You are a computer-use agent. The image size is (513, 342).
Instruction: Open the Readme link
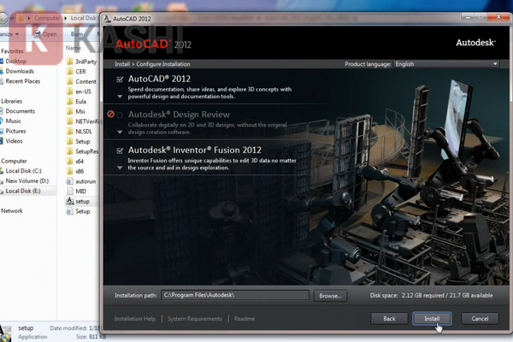(245, 318)
